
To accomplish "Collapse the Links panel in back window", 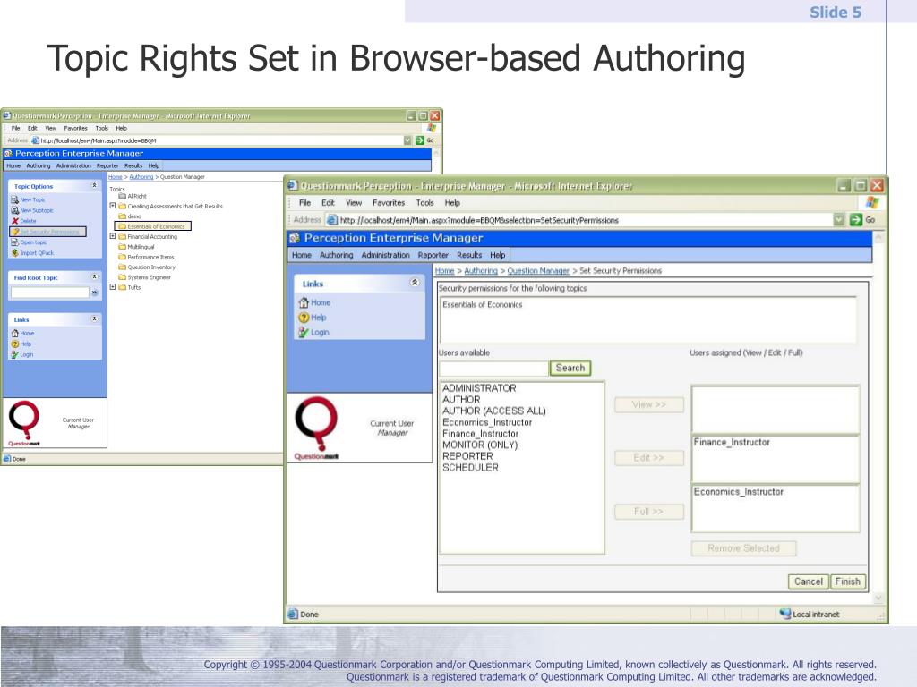I will (x=94, y=319).
